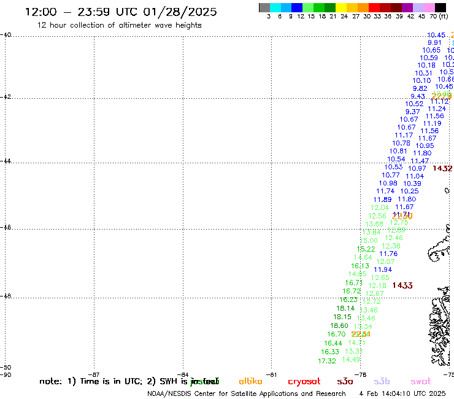Click the blue value "9.37"
The height and width of the screenshot is (399, 454).
tap(413, 112)
